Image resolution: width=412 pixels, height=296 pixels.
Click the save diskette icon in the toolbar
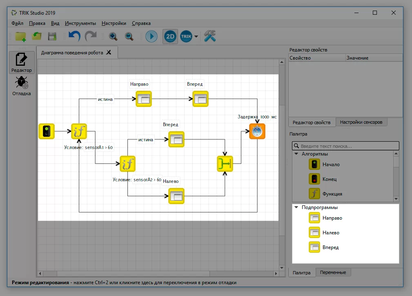click(x=52, y=36)
